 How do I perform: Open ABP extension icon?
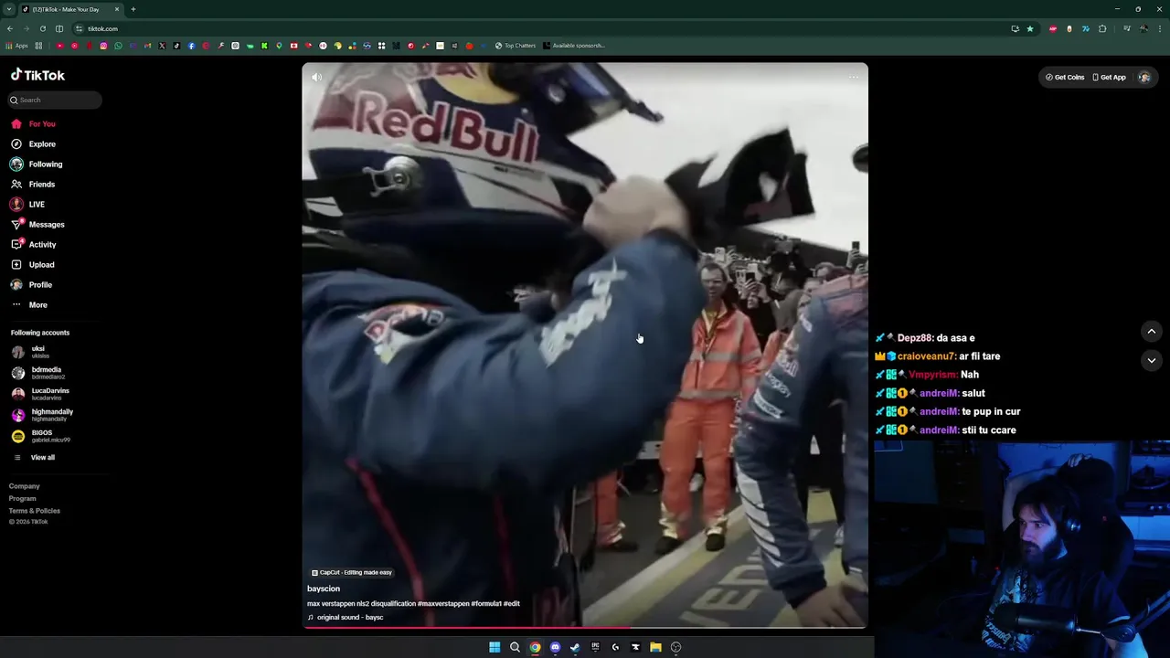coord(1053,28)
